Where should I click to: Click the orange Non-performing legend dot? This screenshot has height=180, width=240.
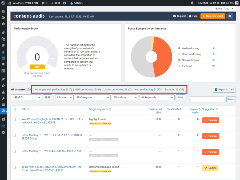pos(179,60)
